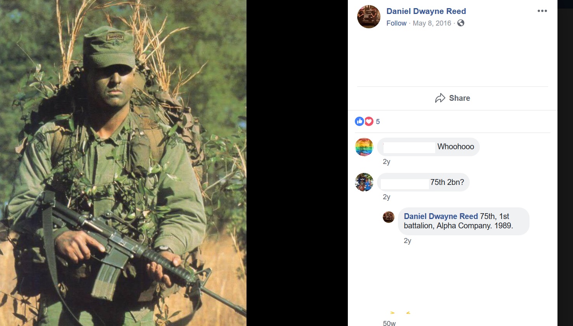Viewport: 573px width, 326px height.
Task: Open the reaction count of 5
Action: [378, 122]
